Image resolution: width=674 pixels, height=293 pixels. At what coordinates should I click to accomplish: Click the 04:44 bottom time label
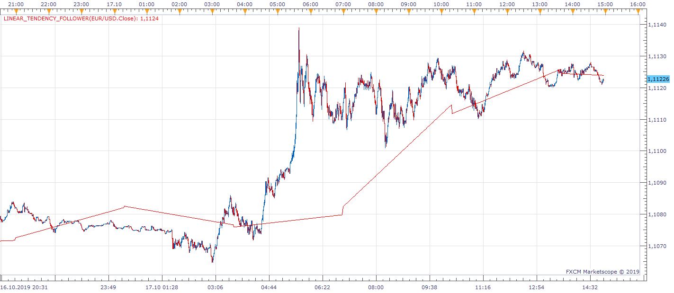(x=269, y=287)
